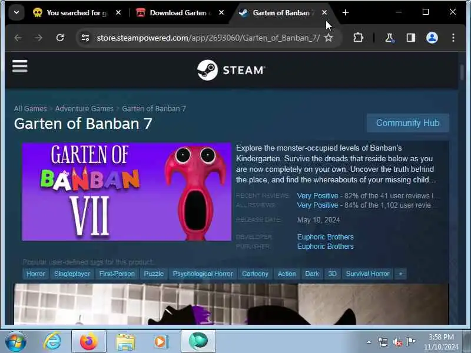Click the game screenshot preview
The height and width of the screenshot is (353, 471).
pos(231,304)
